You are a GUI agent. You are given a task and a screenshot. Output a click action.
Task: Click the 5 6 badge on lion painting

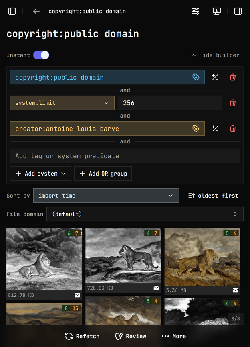tap(231, 233)
